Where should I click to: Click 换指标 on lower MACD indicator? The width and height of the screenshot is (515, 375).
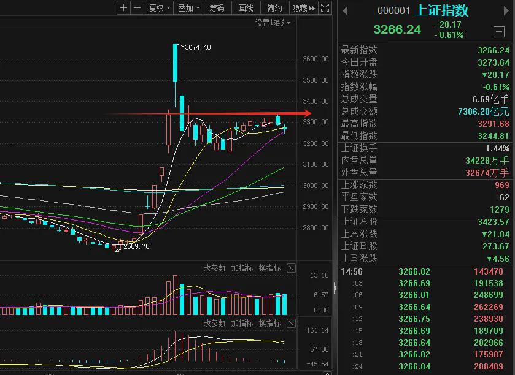[269, 323]
